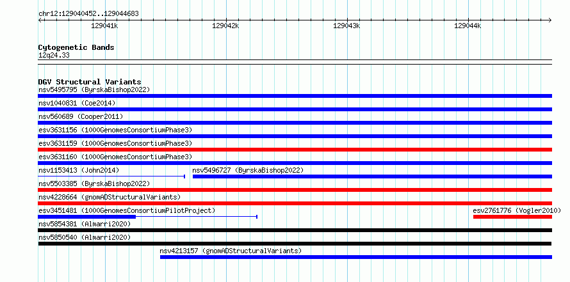Screen dimensions: 570x282
Task: Select the thin blue line for nsv1153413
Action: click(x=111, y=176)
